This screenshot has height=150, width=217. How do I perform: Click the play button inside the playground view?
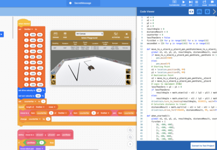click(x=53, y=77)
